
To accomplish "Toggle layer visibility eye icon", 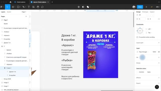I will point(159,52).
